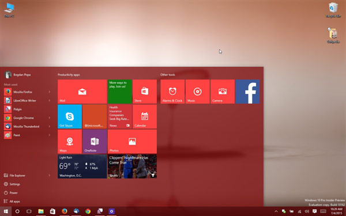
Task: Switch to Pidgin on taskbar
Action: (100, 211)
